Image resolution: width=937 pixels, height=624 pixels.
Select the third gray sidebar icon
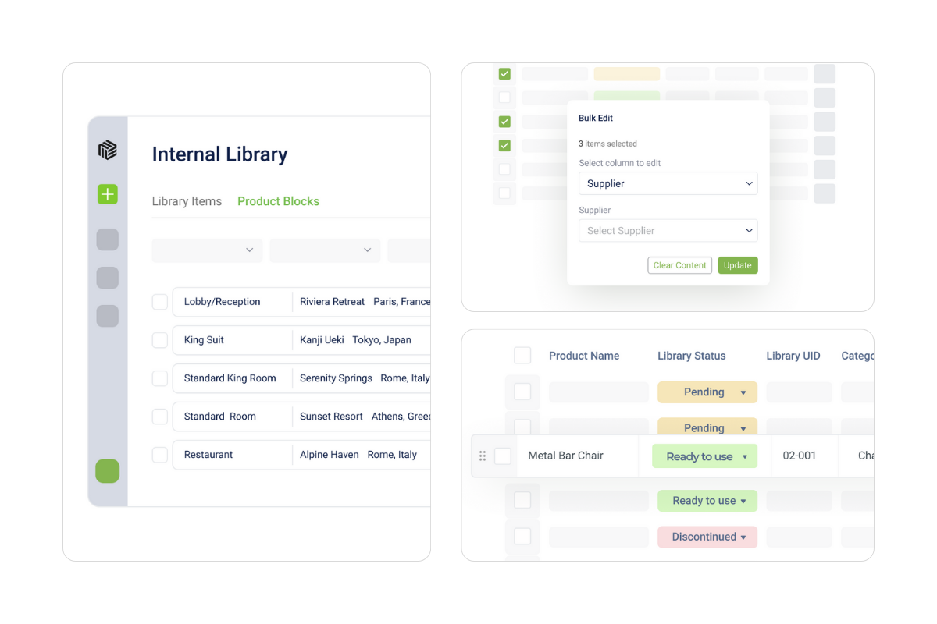point(107,316)
